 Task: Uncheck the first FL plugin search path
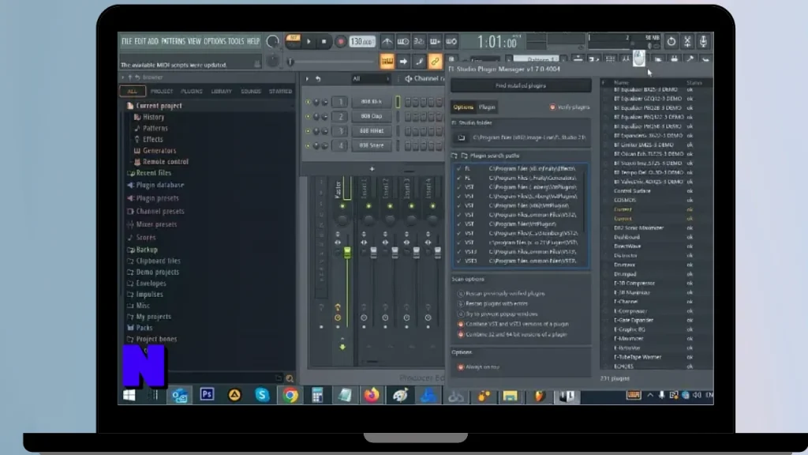459,169
